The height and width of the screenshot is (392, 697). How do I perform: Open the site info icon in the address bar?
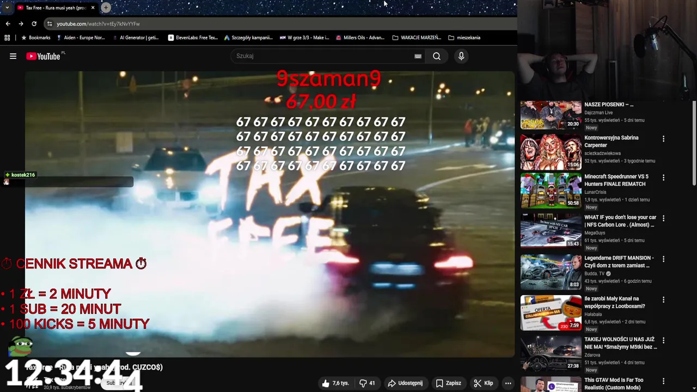pyautogui.click(x=50, y=24)
